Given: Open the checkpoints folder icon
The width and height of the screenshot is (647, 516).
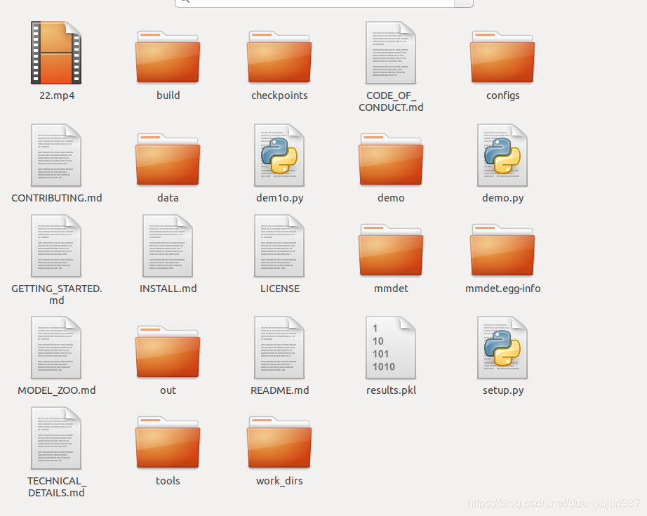Looking at the screenshot, I should [279, 57].
